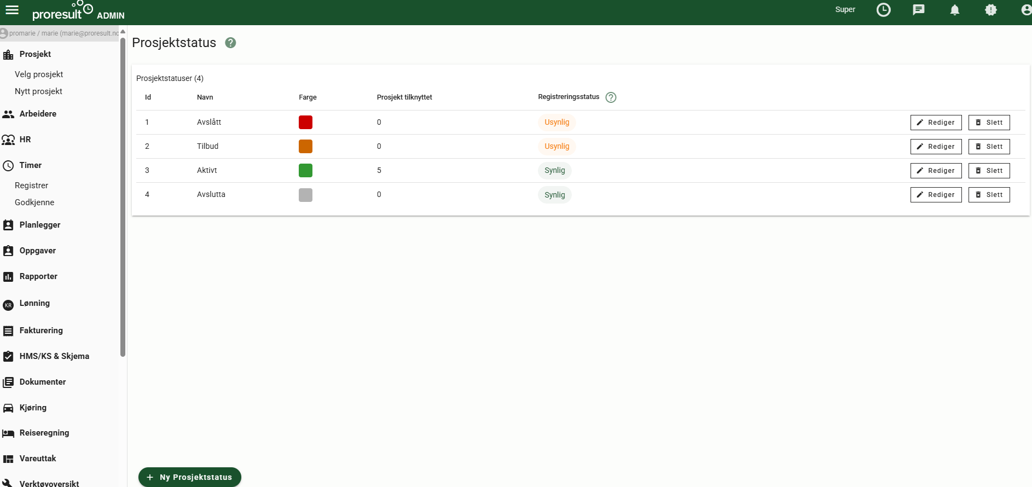Click the Tilbud name cell
Image resolution: width=1032 pixels, height=487 pixels.
tap(207, 146)
